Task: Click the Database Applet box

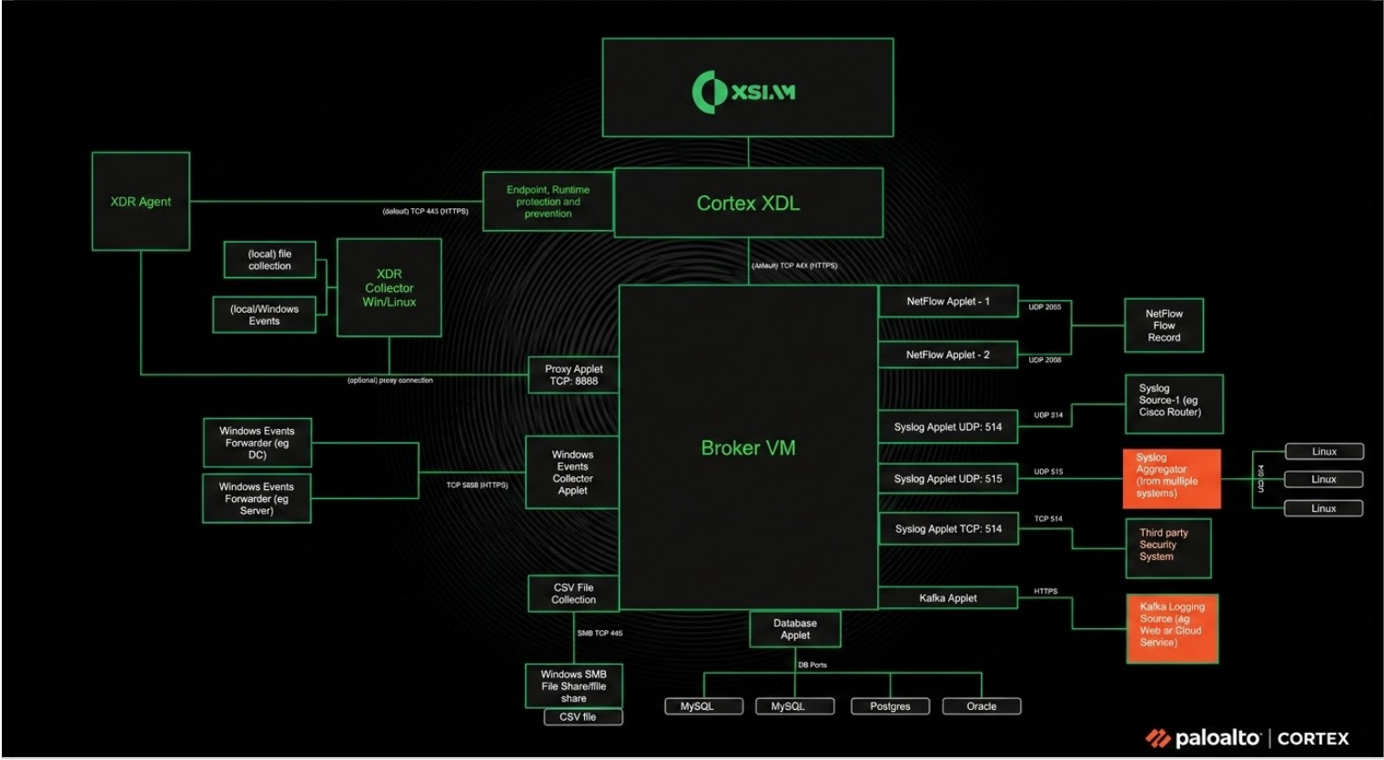Action: pos(794,629)
